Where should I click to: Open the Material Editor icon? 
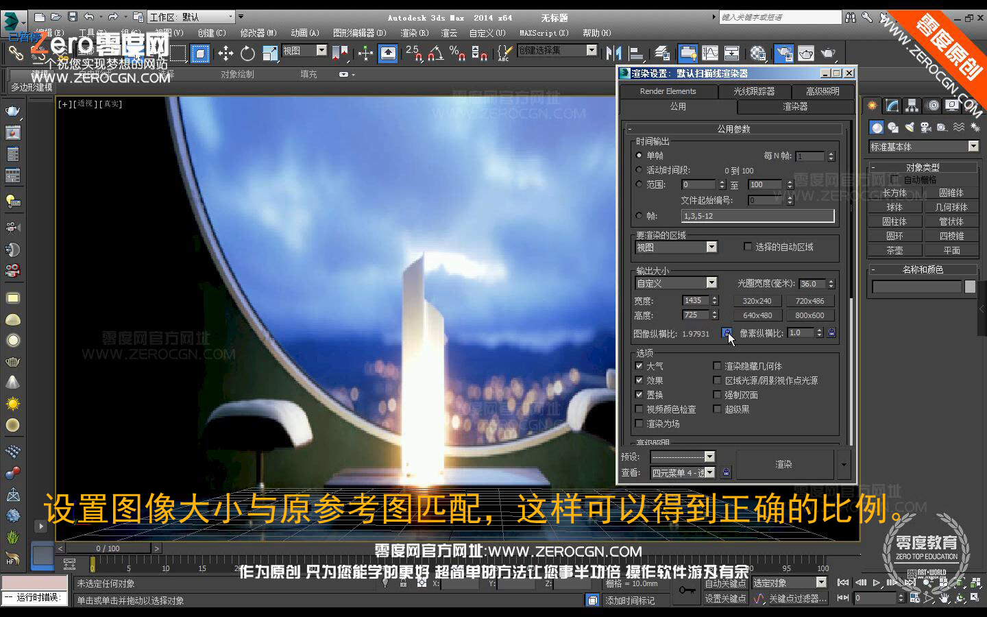pyautogui.click(x=758, y=53)
